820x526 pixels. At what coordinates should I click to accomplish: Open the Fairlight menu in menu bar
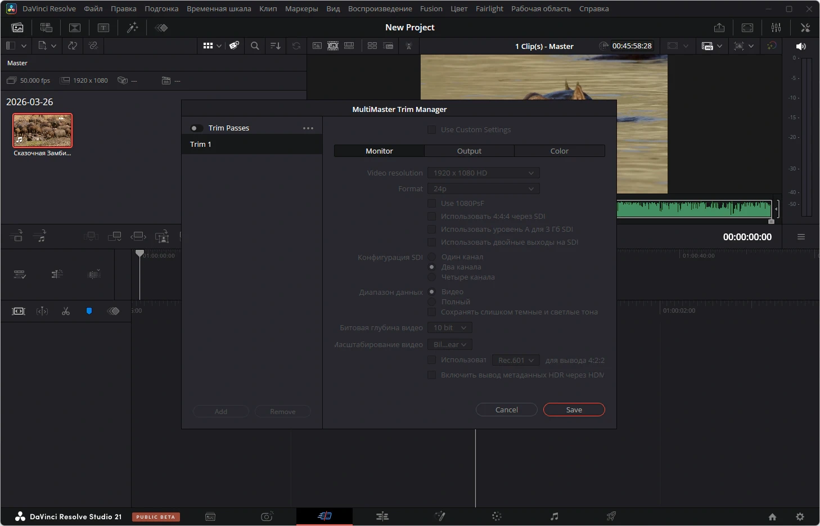(x=489, y=9)
